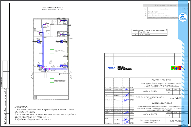Screen dimensions: 191x127
Task: Click the colorful MEGA logo
Action: [176, 68]
